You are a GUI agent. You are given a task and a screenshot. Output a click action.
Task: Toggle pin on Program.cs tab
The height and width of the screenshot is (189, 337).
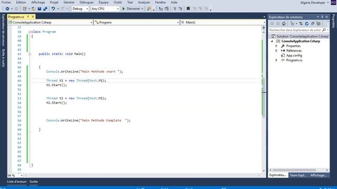pos(28,16)
